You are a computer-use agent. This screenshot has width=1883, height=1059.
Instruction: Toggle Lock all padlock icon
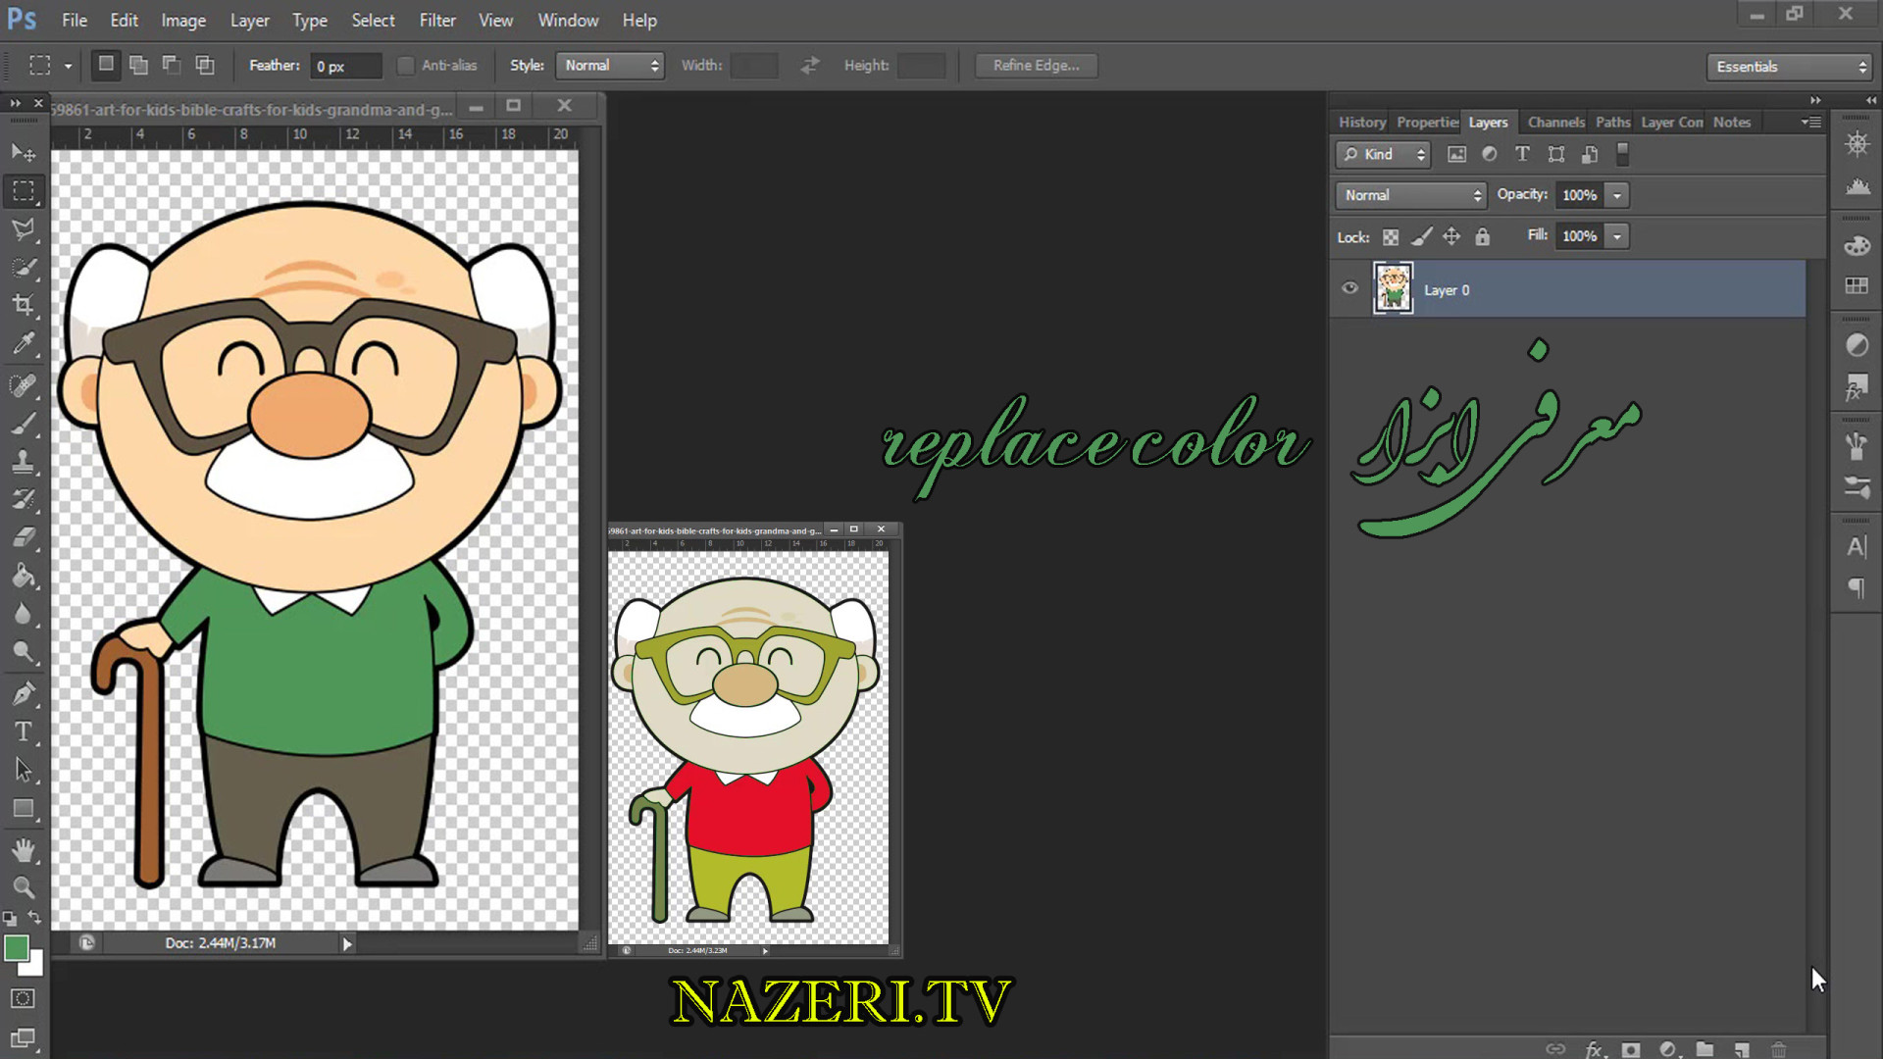[1482, 236]
